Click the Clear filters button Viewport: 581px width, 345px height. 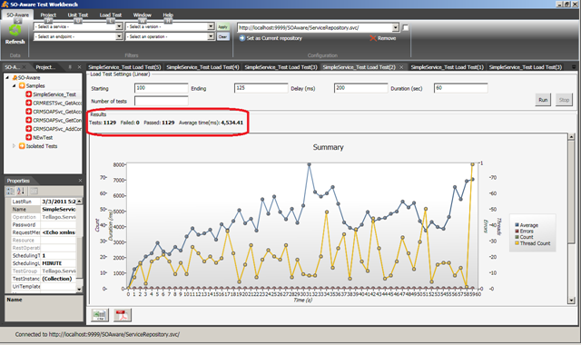point(222,36)
